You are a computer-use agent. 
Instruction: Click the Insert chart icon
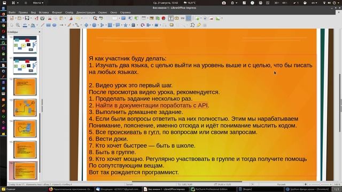[158, 18]
